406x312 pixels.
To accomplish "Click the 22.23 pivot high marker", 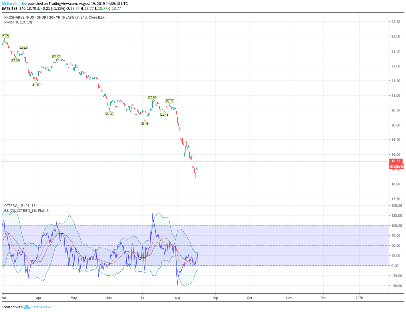I will pyautogui.click(x=57, y=56).
